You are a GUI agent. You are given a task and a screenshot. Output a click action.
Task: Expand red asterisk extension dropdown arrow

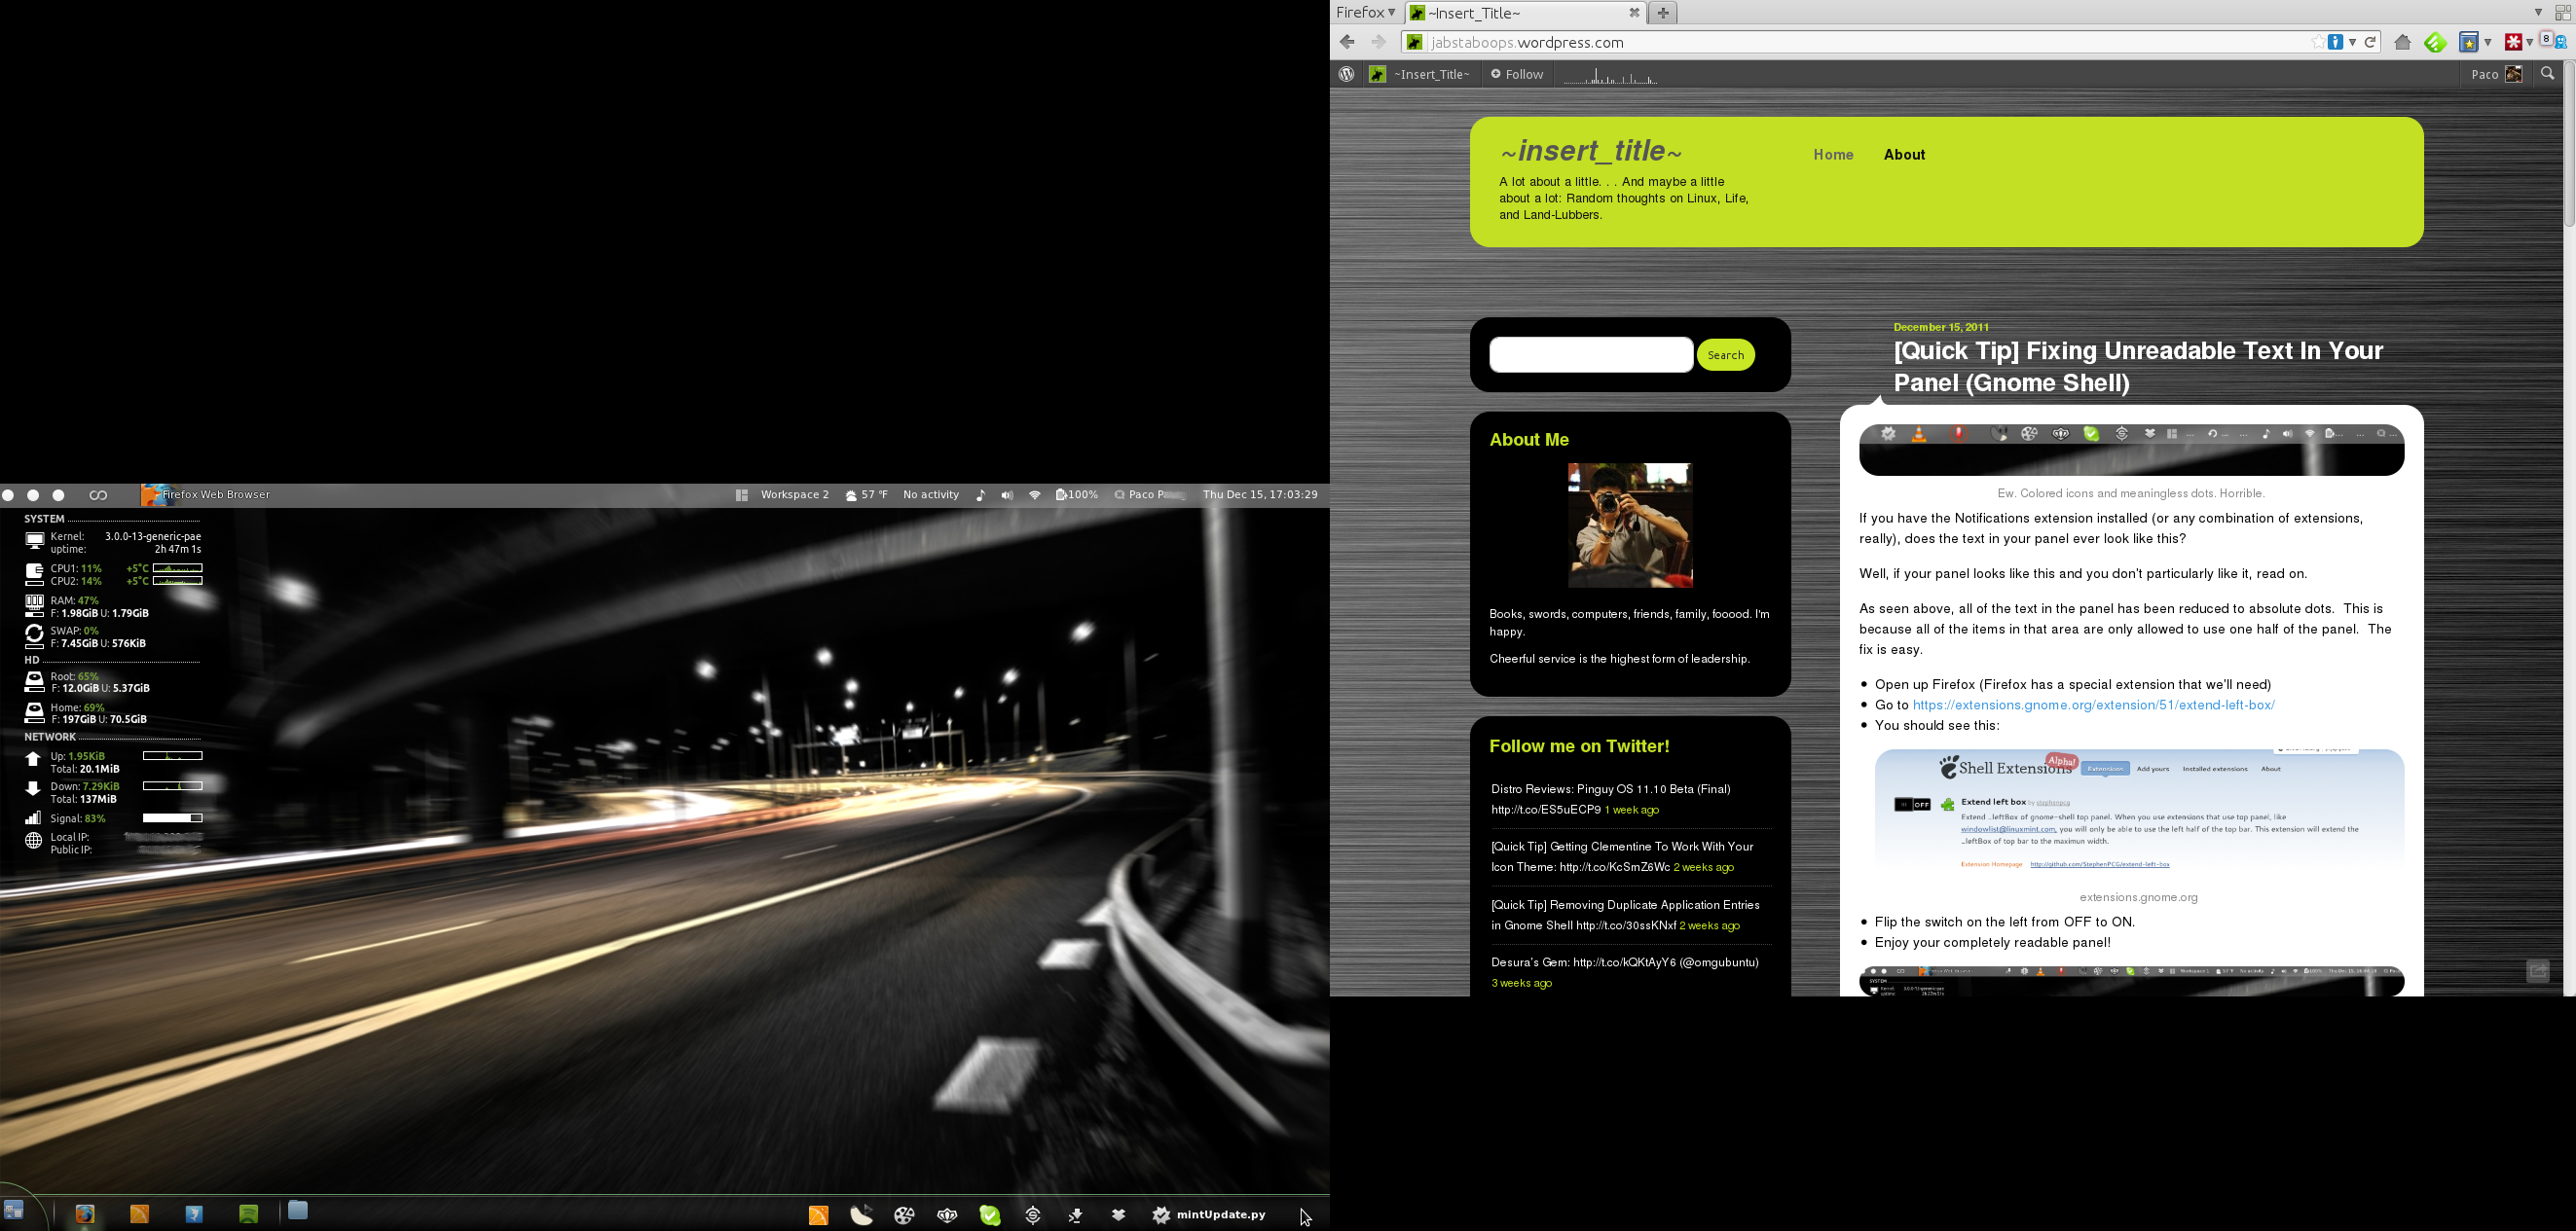pyautogui.click(x=2529, y=42)
